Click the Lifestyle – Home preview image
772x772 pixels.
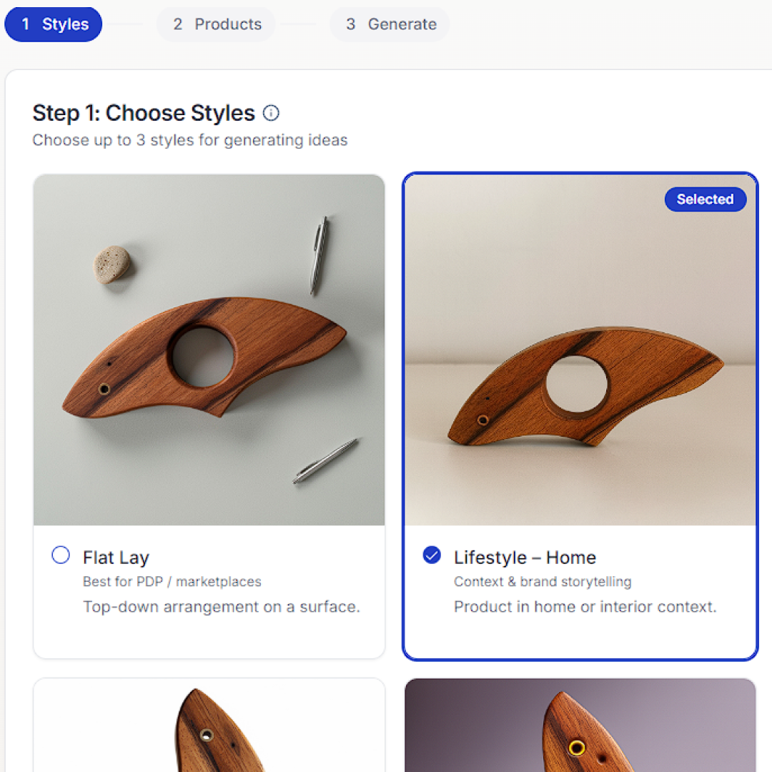tap(580, 350)
